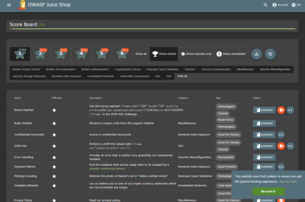Open the hamburger side menu

point(9,5)
